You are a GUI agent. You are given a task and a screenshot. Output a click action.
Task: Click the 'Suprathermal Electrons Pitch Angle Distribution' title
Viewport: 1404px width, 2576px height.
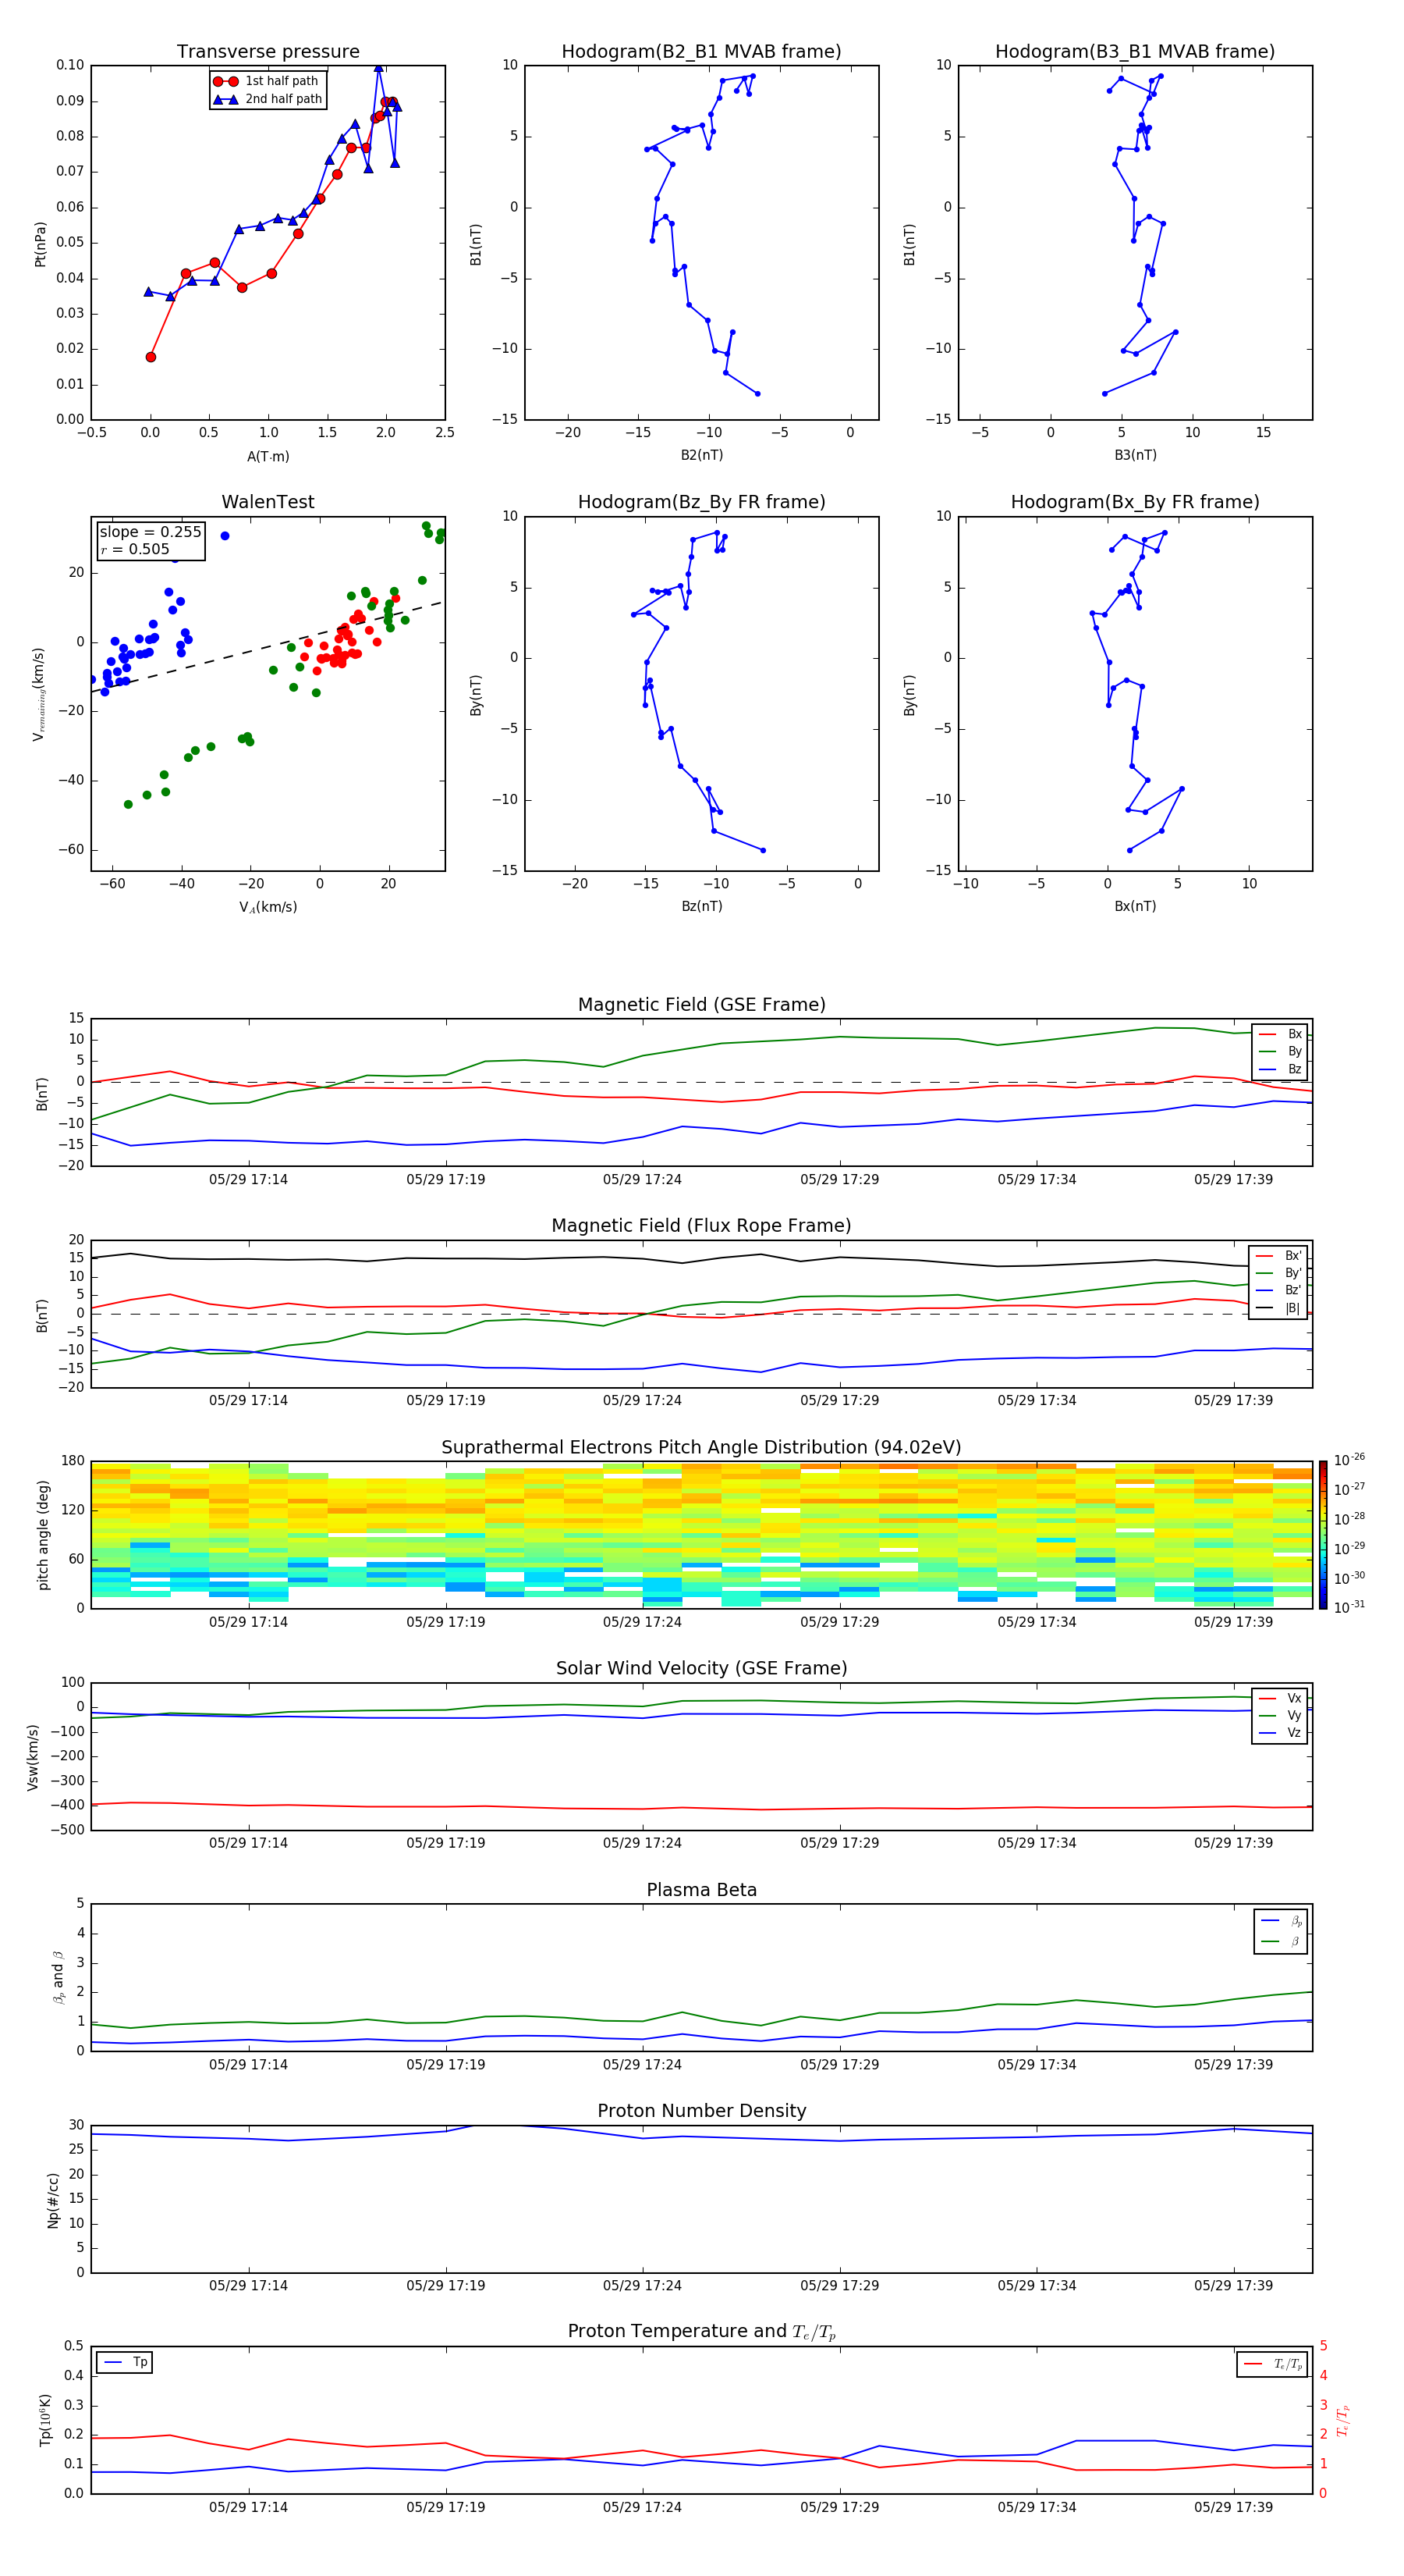tap(701, 1448)
